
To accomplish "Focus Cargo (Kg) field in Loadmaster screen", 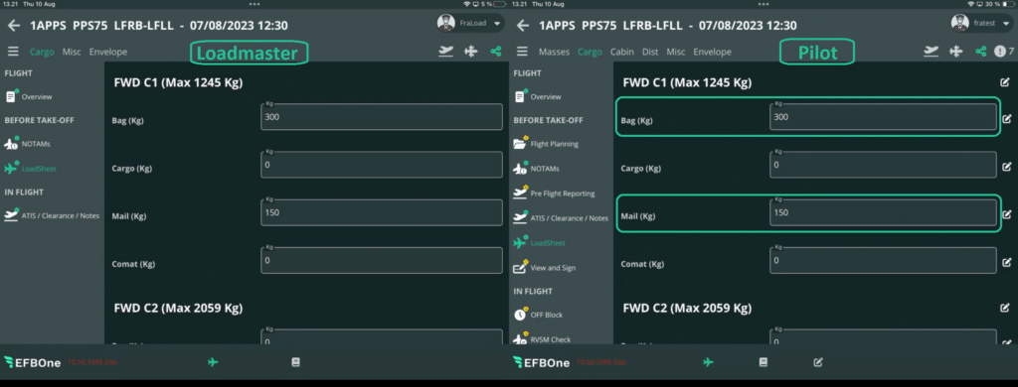I will pos(382,165).
